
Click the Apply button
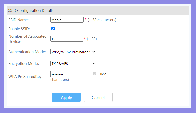[x=66, y=97]
